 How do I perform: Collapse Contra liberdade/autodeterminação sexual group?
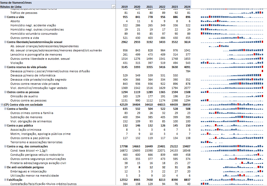(5, 42)
